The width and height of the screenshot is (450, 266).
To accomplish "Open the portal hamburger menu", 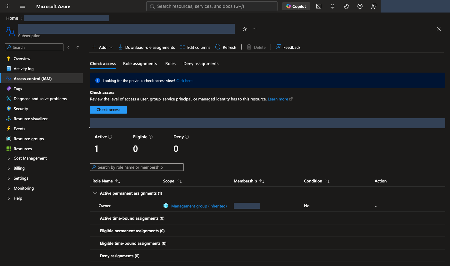I will [22, 6].
